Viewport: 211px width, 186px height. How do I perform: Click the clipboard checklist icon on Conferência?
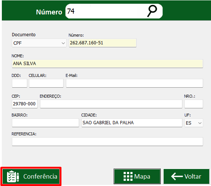click(x=13, y=176)
